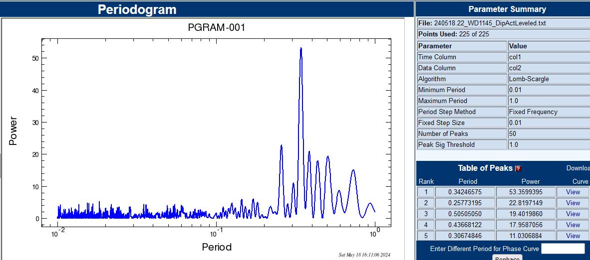View phase curve for period 0.25773195

[x=573, y=203]
